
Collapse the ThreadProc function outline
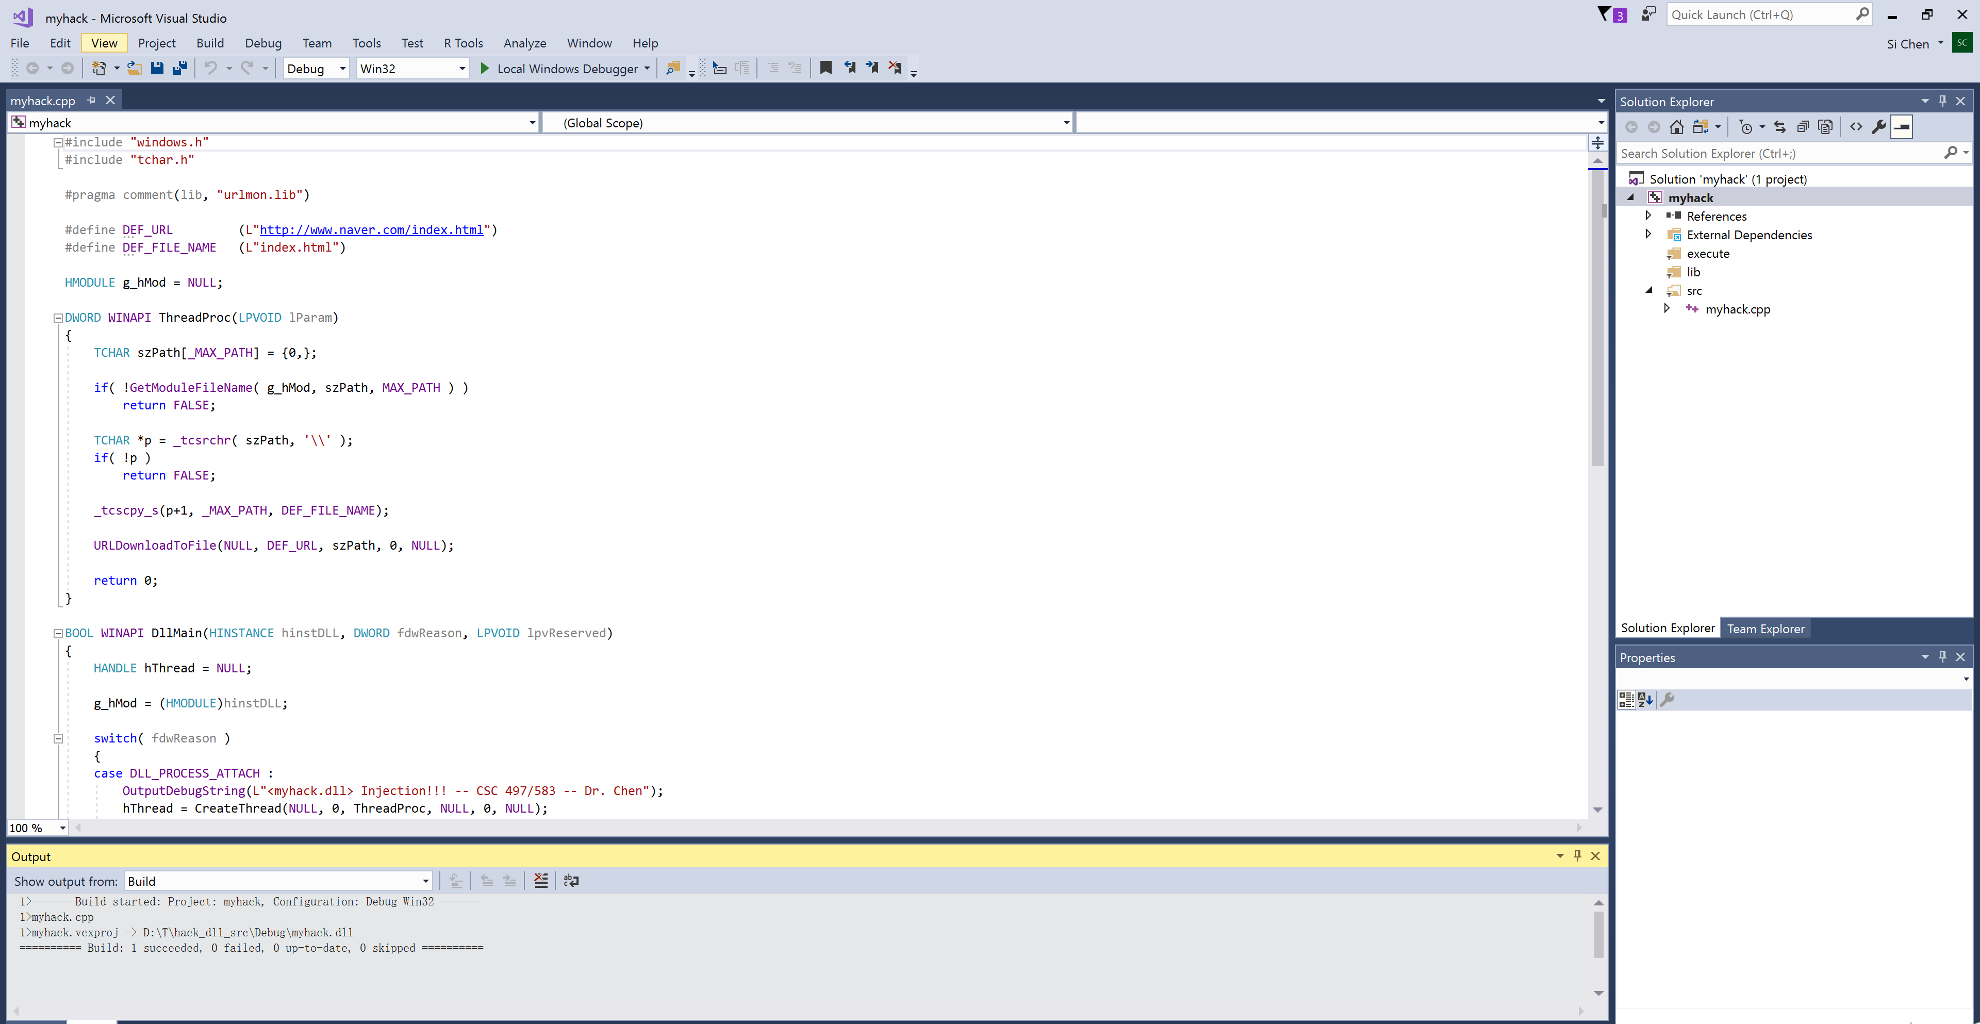[58, 318]
